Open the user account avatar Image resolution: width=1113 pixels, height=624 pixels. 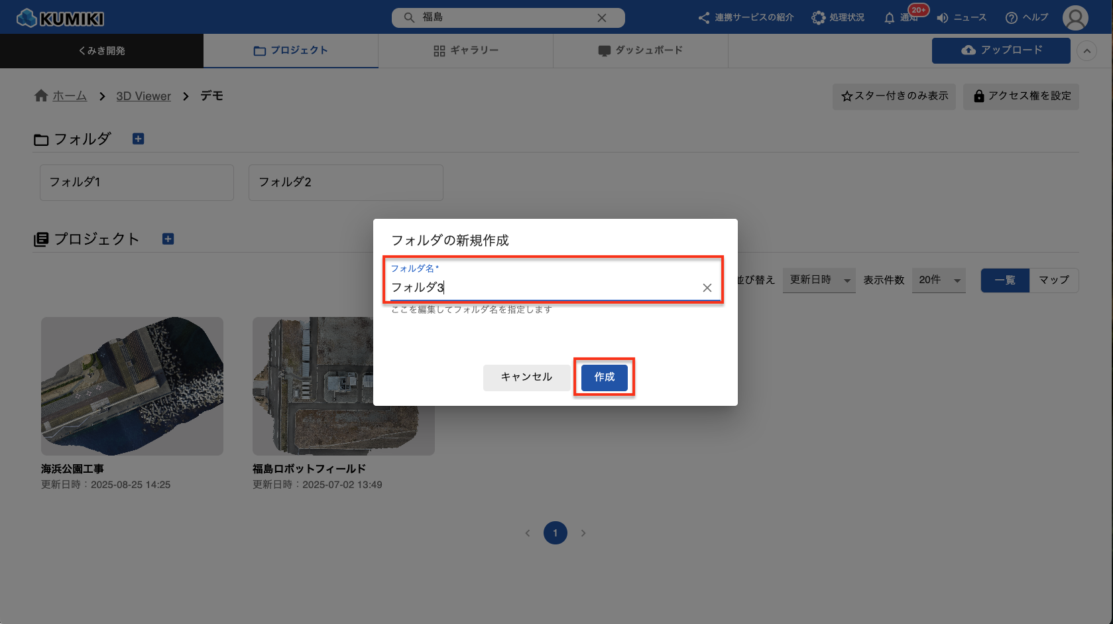coord(1075,18)
